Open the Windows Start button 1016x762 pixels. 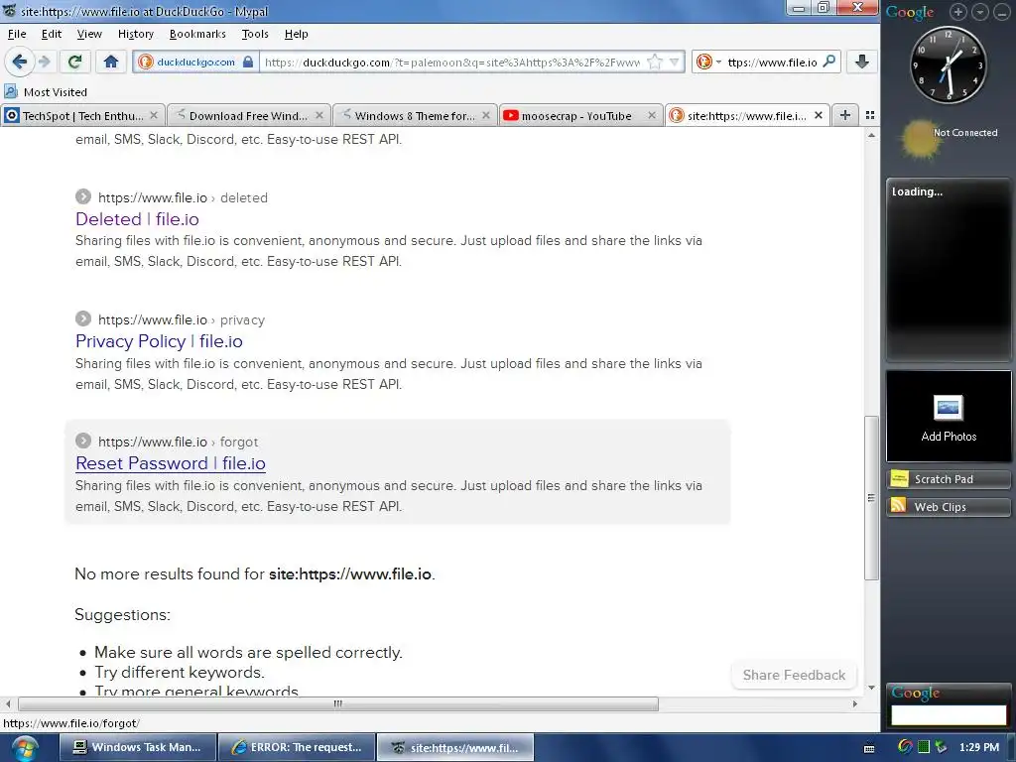pyautogui.click(x=24, y=748)
